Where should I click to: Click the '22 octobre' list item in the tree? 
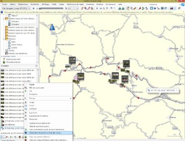click(x=15, y=24)
